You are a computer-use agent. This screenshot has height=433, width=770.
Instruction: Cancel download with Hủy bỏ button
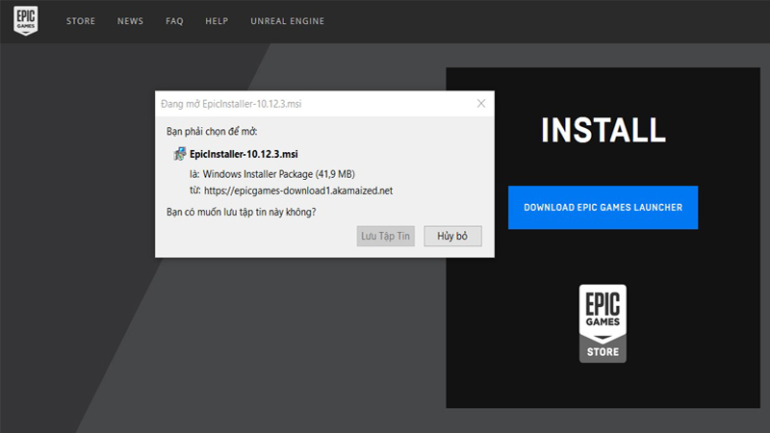coord(452,236)
